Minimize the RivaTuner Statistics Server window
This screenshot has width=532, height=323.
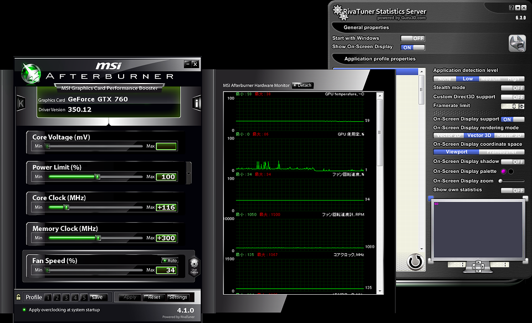tap(518, 8)
